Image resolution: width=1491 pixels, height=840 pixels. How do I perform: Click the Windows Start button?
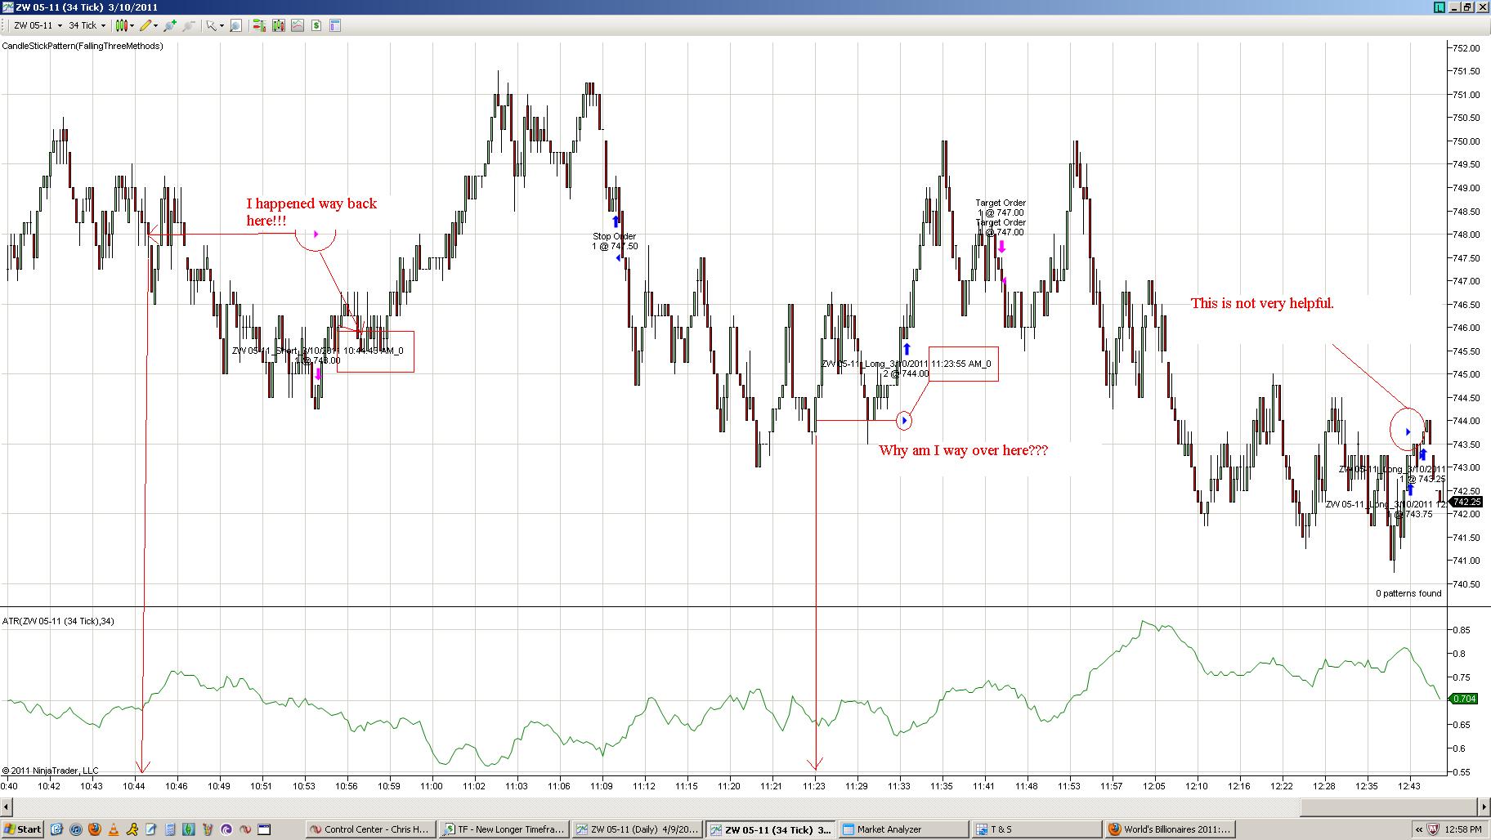(x=24, y=829)
